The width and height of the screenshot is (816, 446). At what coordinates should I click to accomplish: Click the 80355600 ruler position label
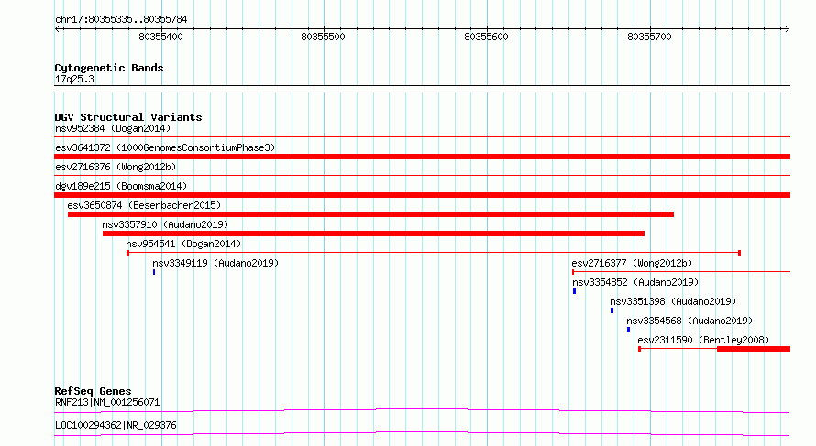[x=486, y=37]
